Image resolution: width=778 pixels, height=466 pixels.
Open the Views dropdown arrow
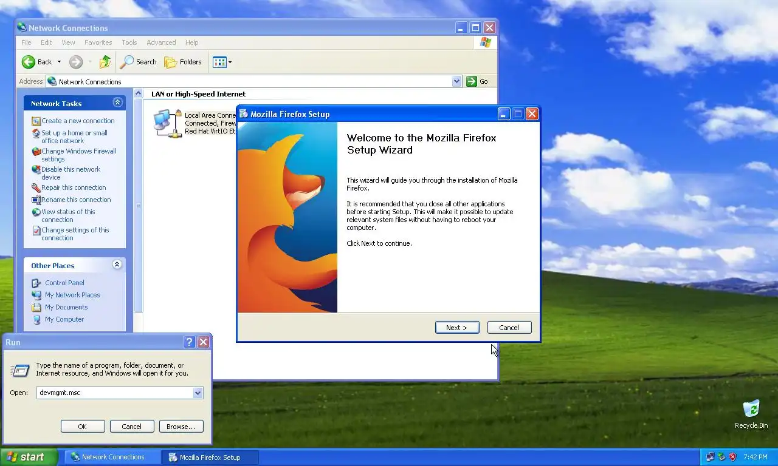coord(230,62)
